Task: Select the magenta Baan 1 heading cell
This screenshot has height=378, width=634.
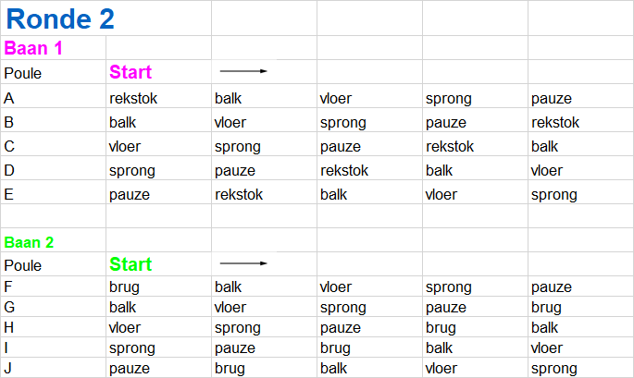Action: (x=54, y=48)
